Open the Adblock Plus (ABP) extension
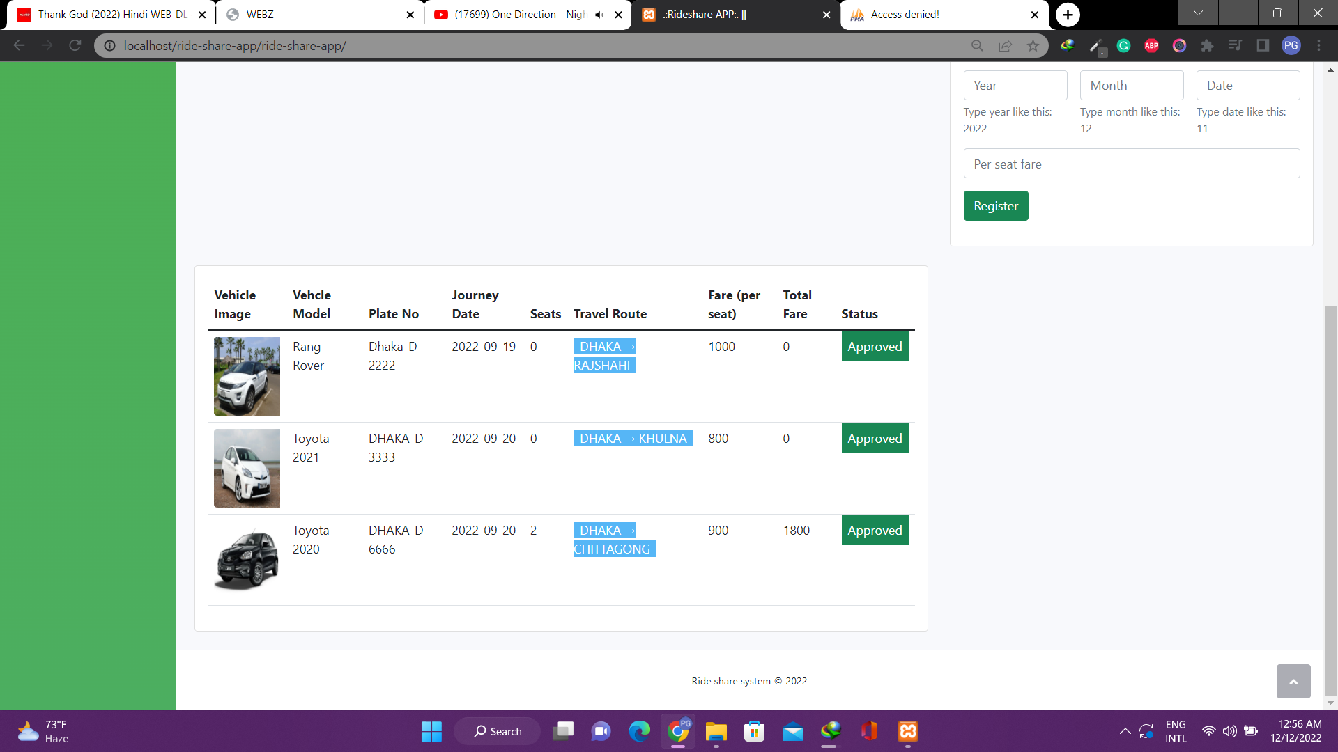Viewport: 1338px width, 752px height. pyautogui.click(x=1151, y=45)
